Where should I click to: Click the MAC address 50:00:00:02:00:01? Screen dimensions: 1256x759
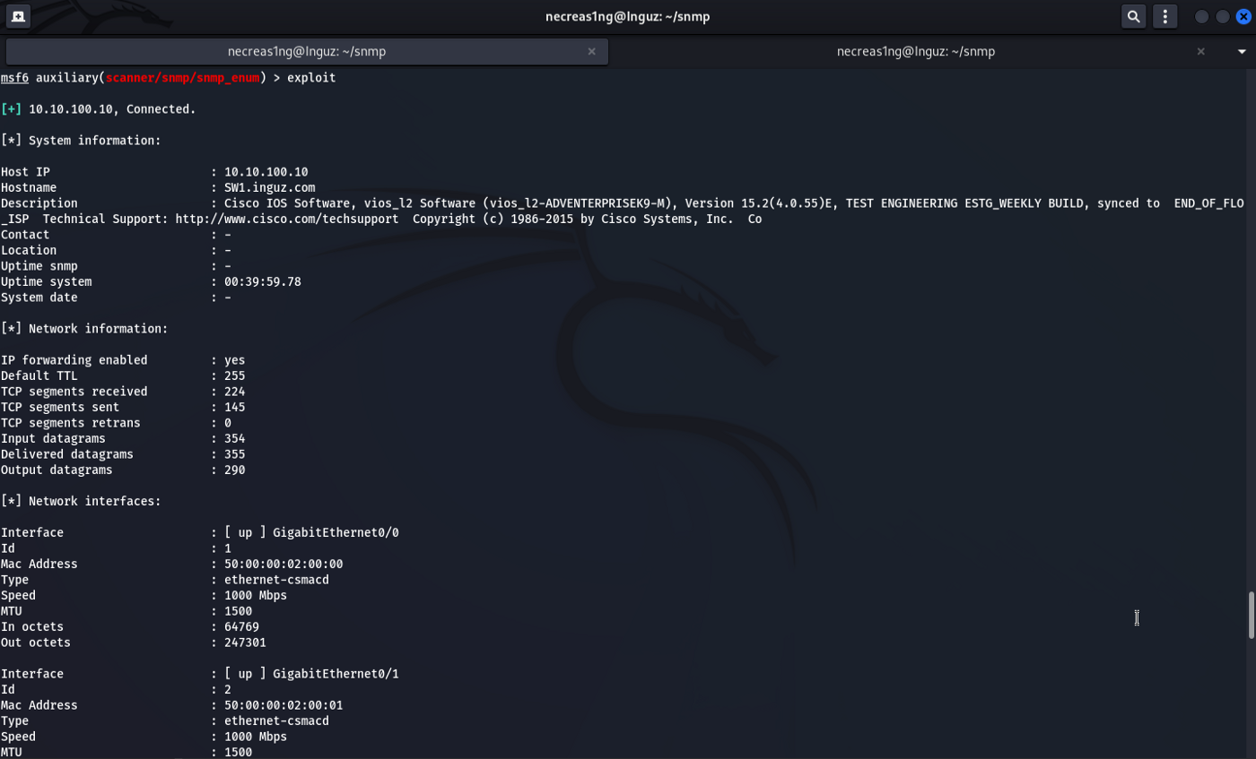[283, 705]
